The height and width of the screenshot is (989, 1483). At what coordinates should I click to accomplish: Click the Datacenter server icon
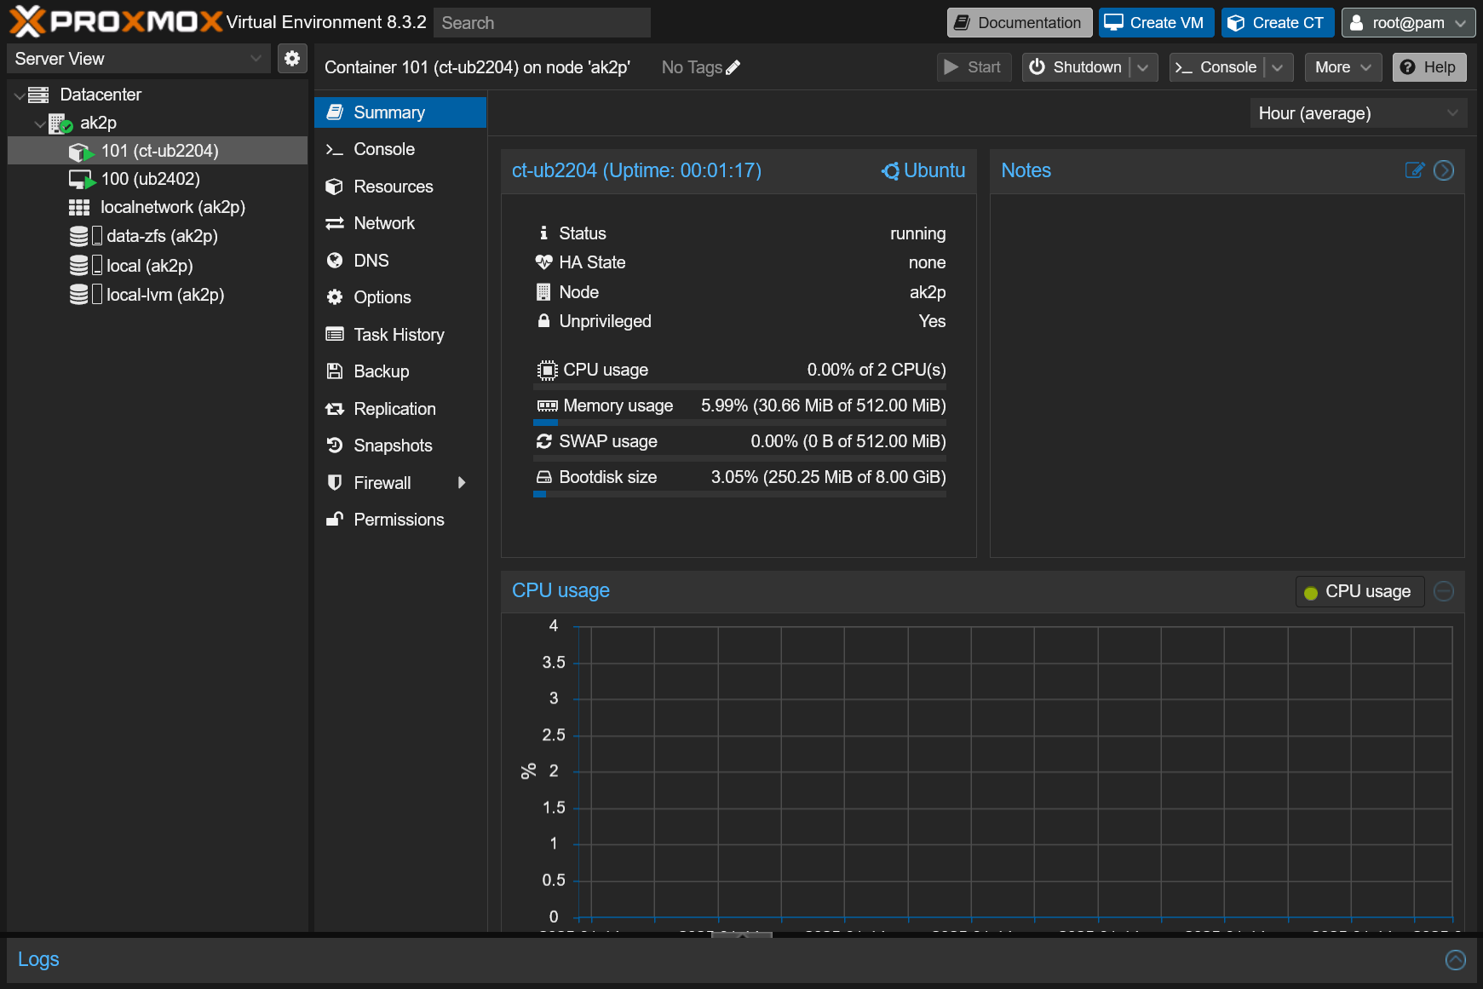(38, 95)
